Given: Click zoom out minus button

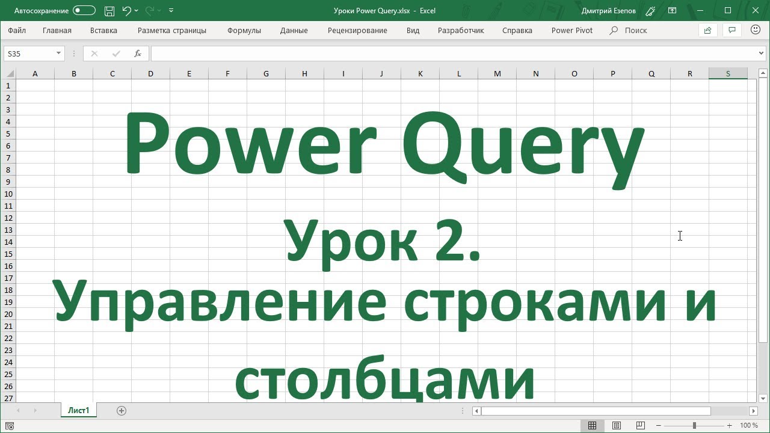Looking at the screenshot, I should click(658, 426).
